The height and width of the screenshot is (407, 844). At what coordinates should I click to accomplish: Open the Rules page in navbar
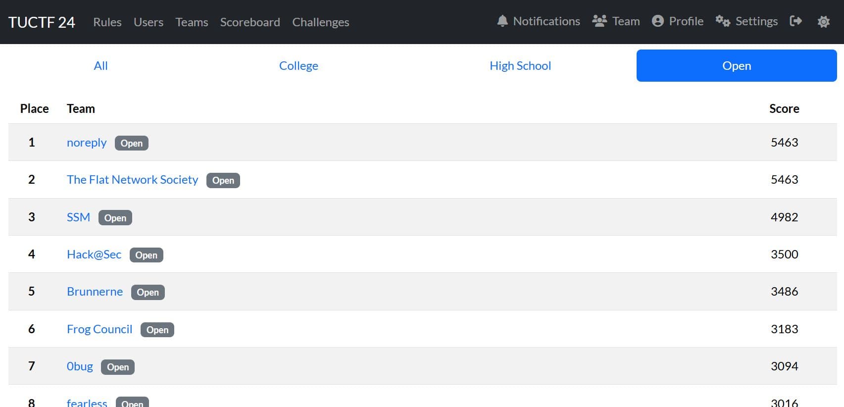click(x=107, y=22)
